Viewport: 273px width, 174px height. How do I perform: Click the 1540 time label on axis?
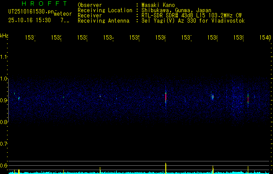264,38
